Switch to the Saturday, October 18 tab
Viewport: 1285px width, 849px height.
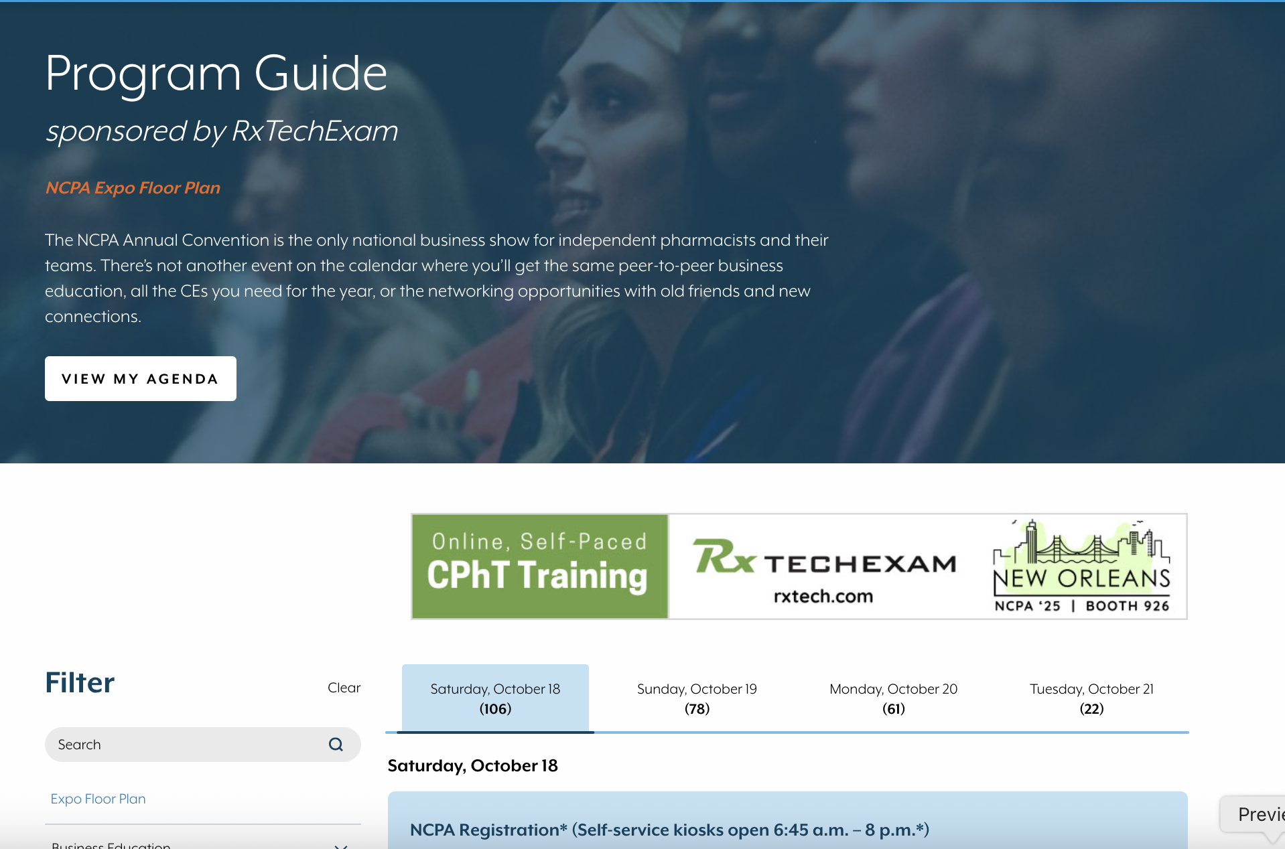[495, 698]
